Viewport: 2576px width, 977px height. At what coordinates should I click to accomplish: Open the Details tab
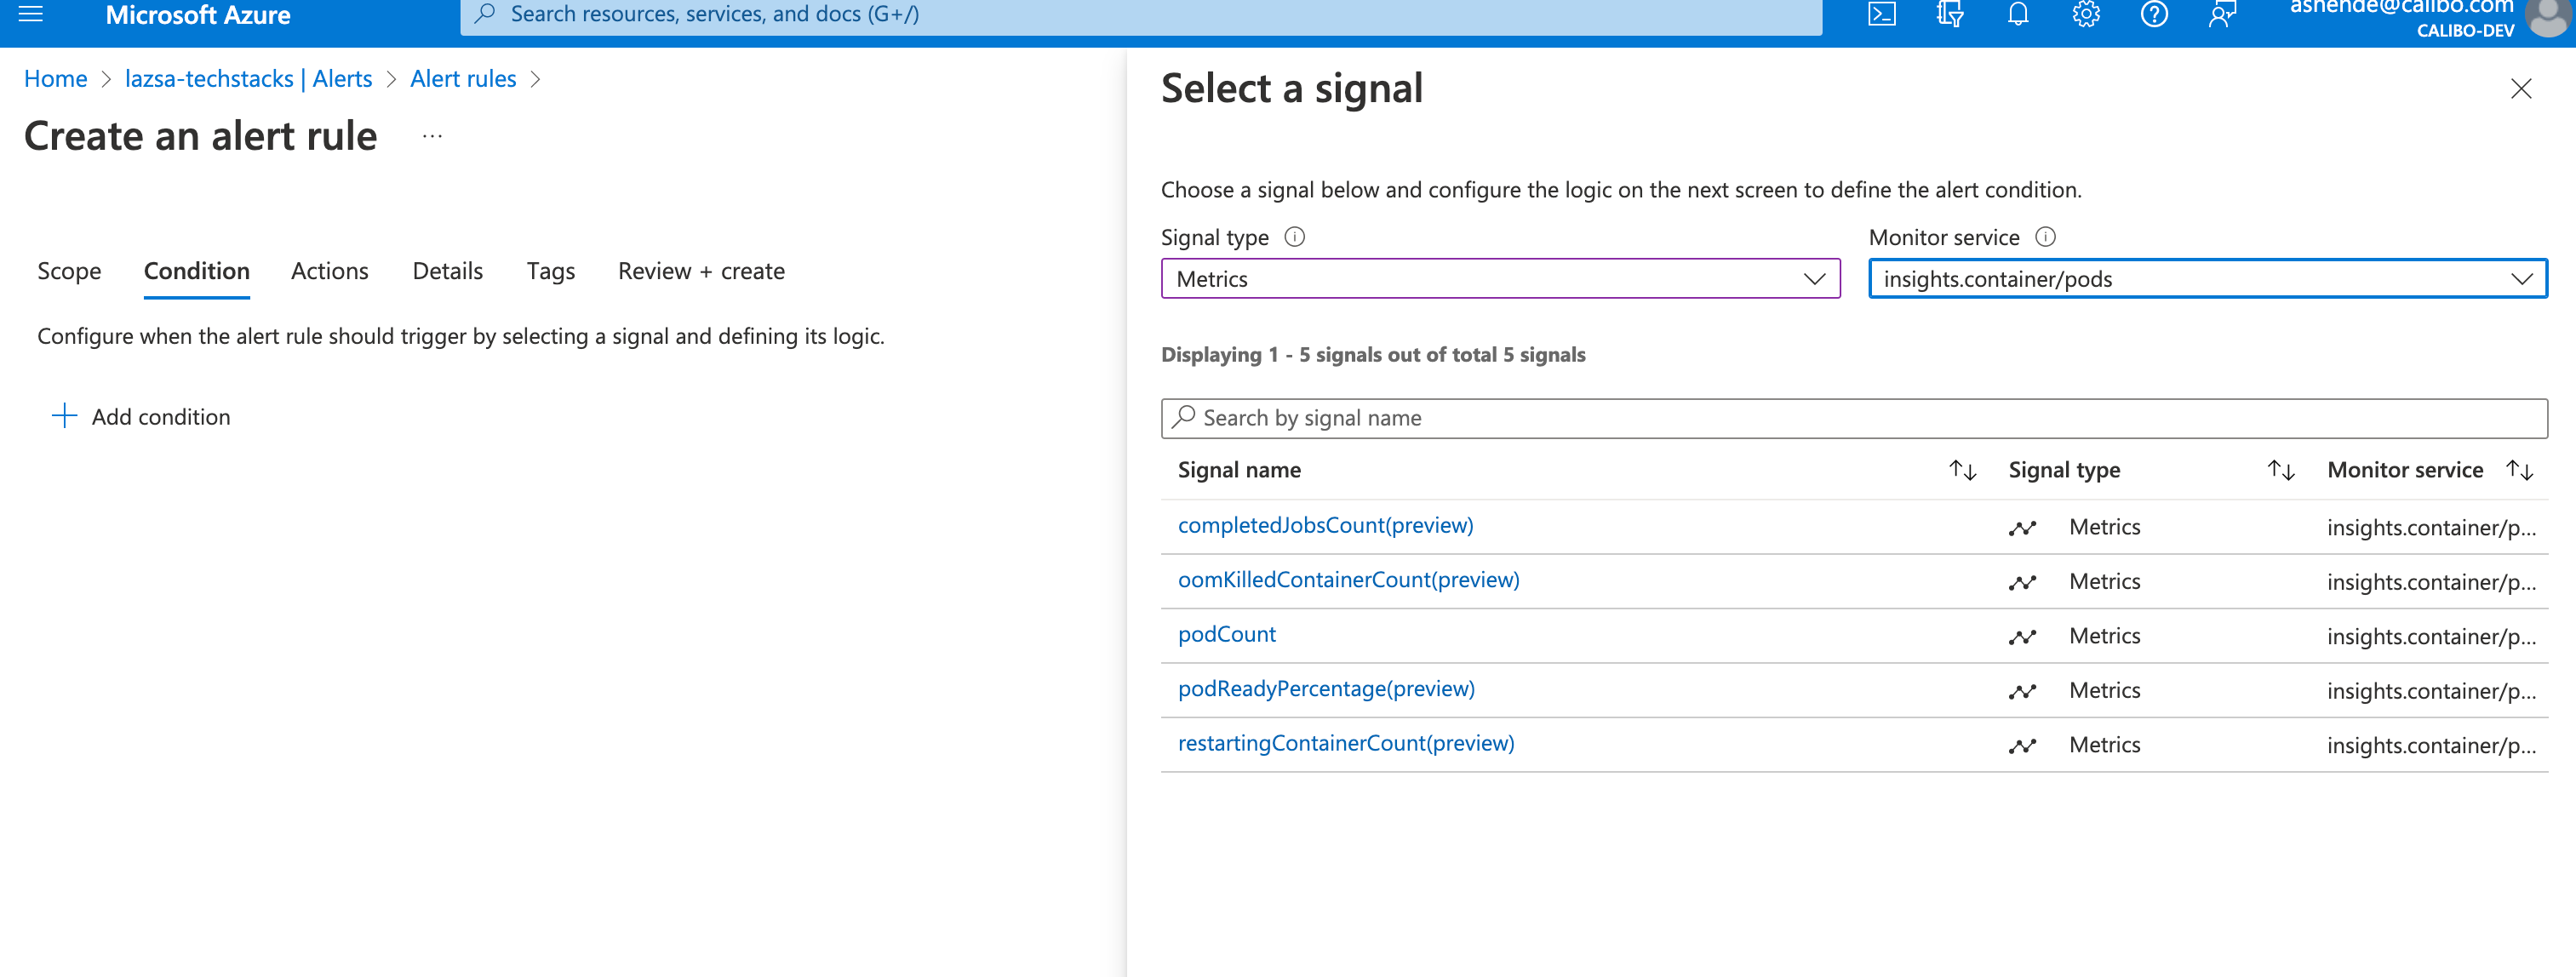[448, 271]
